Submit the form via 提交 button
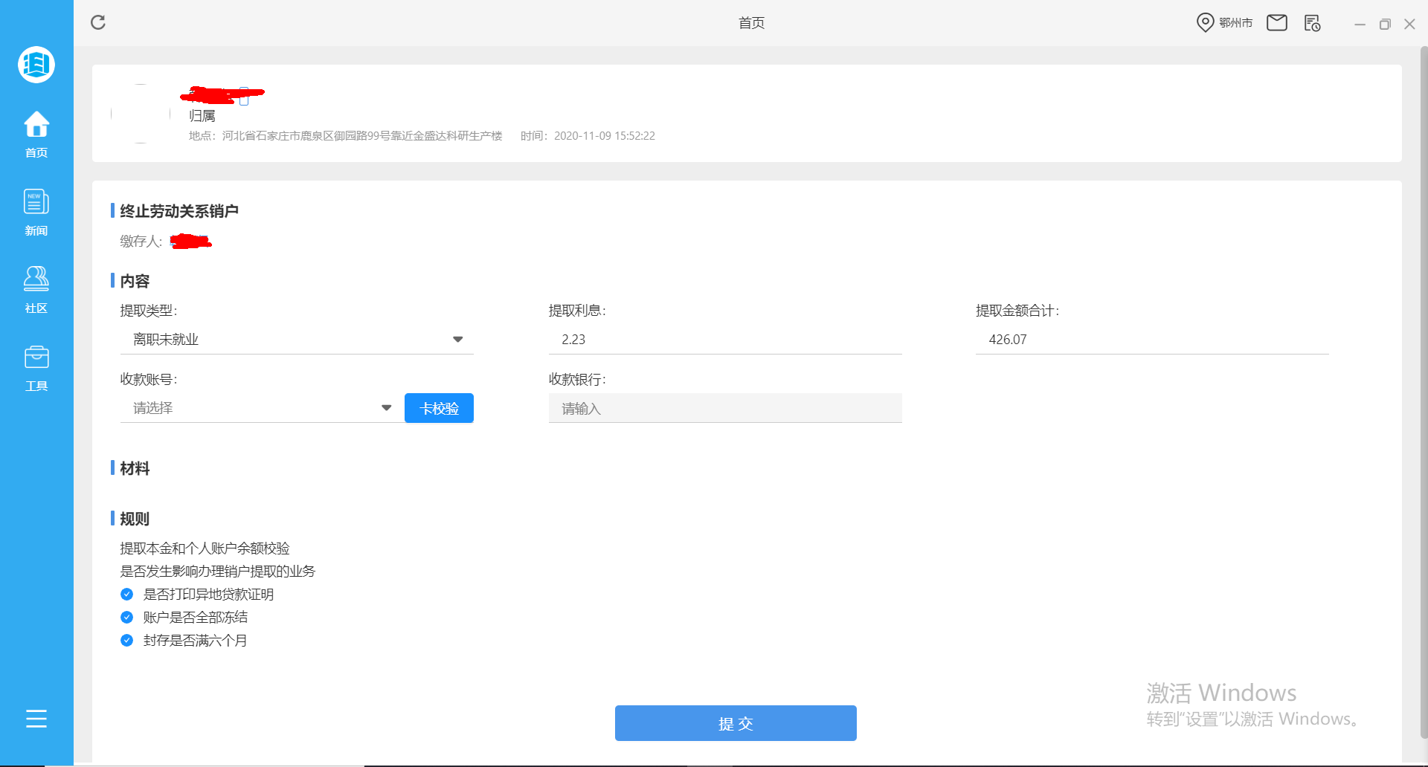This screenshot has height=767, width=1428. 735,722
